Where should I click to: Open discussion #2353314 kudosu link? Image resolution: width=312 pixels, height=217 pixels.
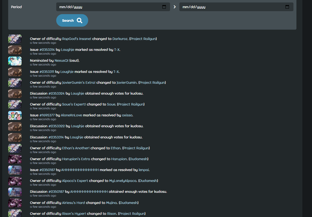(x=56, y=137)
